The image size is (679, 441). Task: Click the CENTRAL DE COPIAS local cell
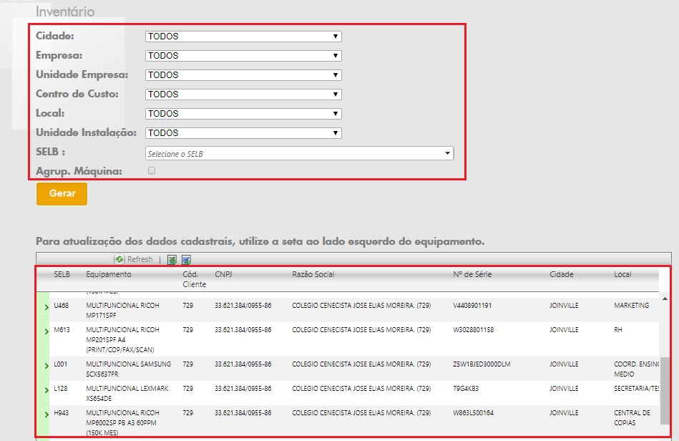tap(632, 417)
